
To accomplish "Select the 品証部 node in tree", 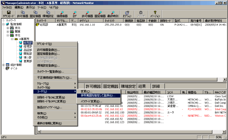I will point(28,50).
